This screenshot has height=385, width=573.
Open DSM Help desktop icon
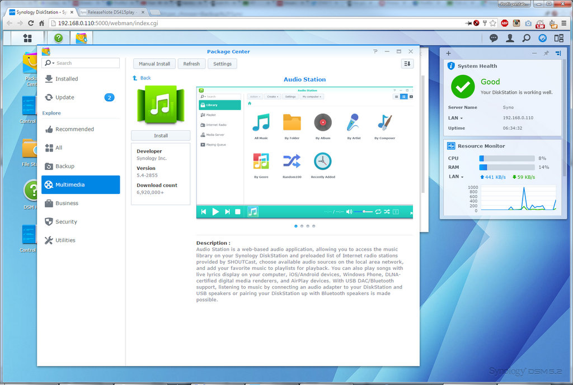30,194
